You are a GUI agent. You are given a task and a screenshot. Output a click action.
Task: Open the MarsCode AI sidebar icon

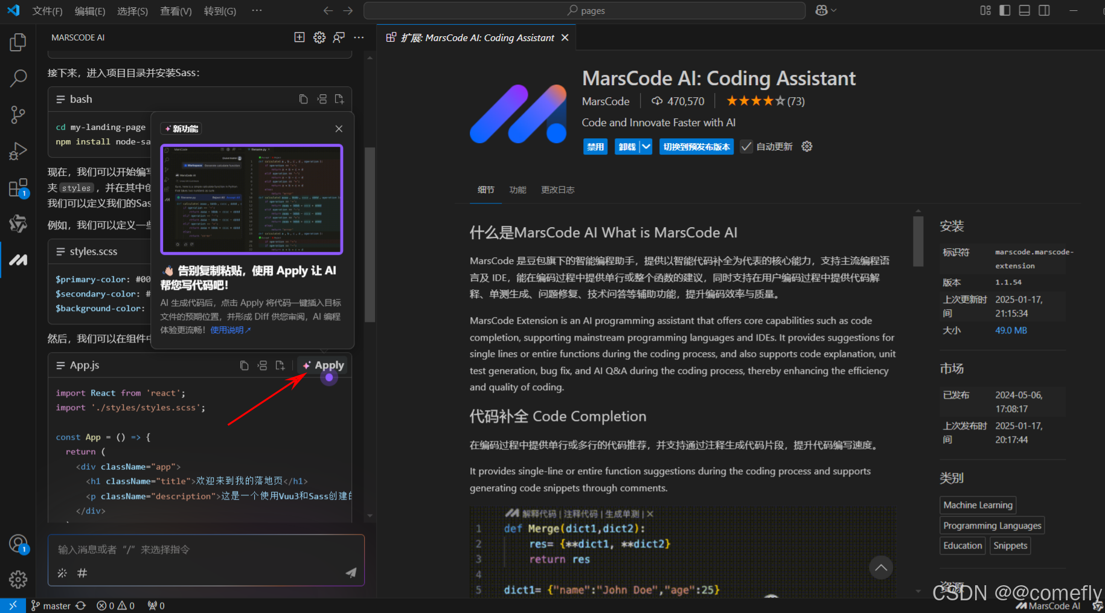click(x=18, y=260)
